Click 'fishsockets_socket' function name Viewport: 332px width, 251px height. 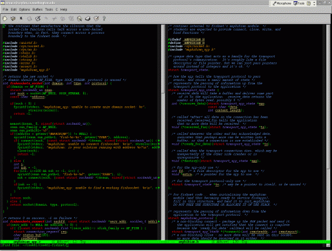[x=27, y=83]
